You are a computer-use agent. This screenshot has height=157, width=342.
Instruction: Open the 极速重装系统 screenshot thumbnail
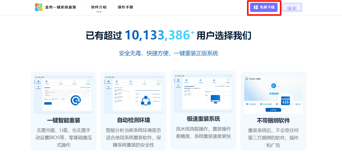point(203,93)
